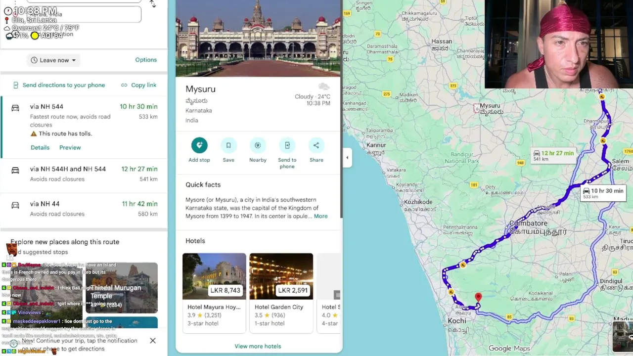This screenshot has height=356, width=633.
Task: Open Details for the NH 544 route
Action: point(40,147)
